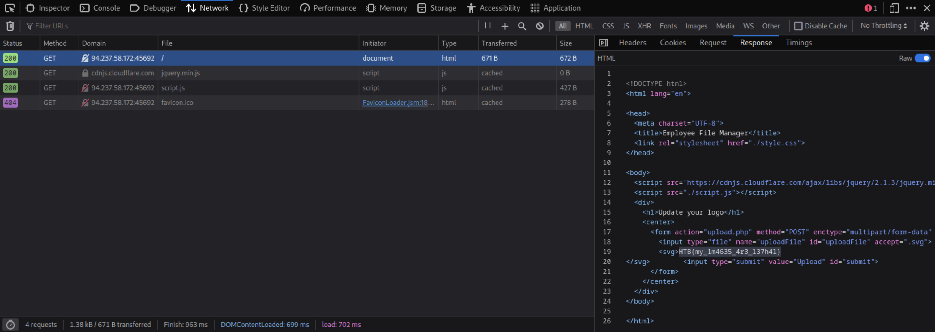Toggle responsive design mode icon
This screenshot has width=935, height=332.
click(894, 8)
